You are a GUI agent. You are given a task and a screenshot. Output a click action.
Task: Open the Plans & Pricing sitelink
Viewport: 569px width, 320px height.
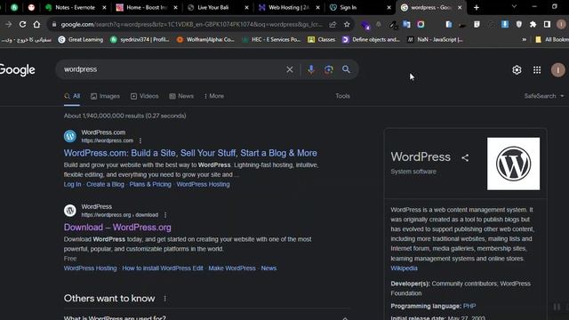tap(150, 184)
